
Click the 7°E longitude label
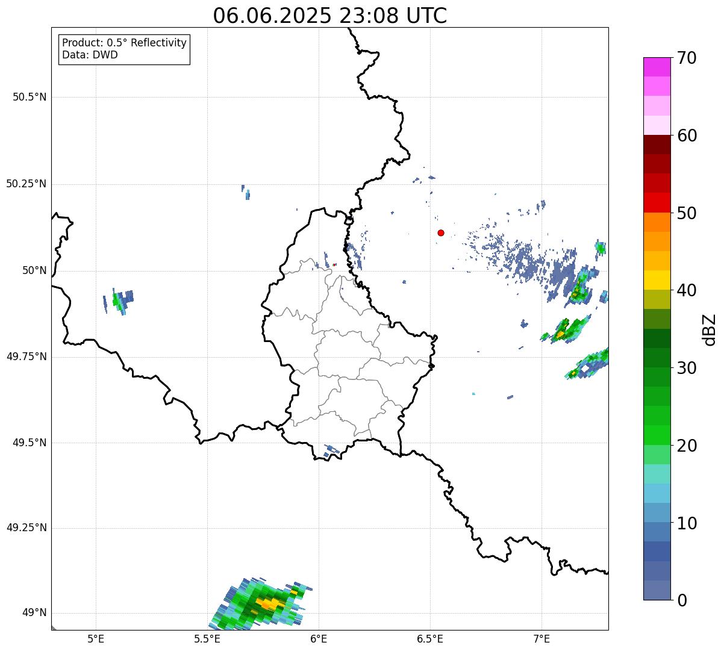click(541, 638)
